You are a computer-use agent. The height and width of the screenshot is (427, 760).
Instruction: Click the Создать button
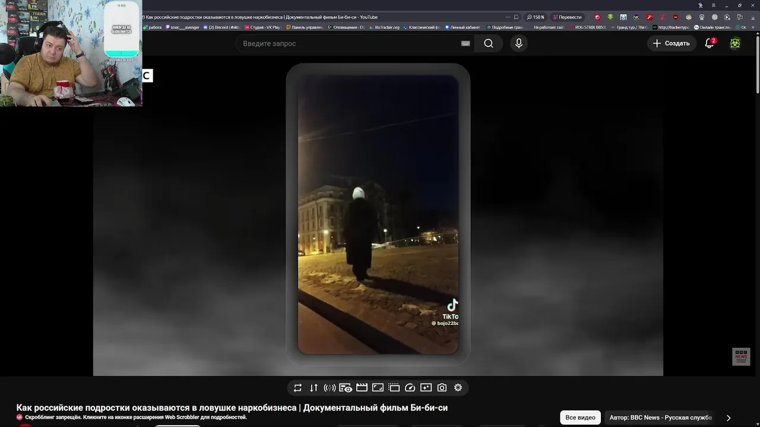tap(672, 43)
